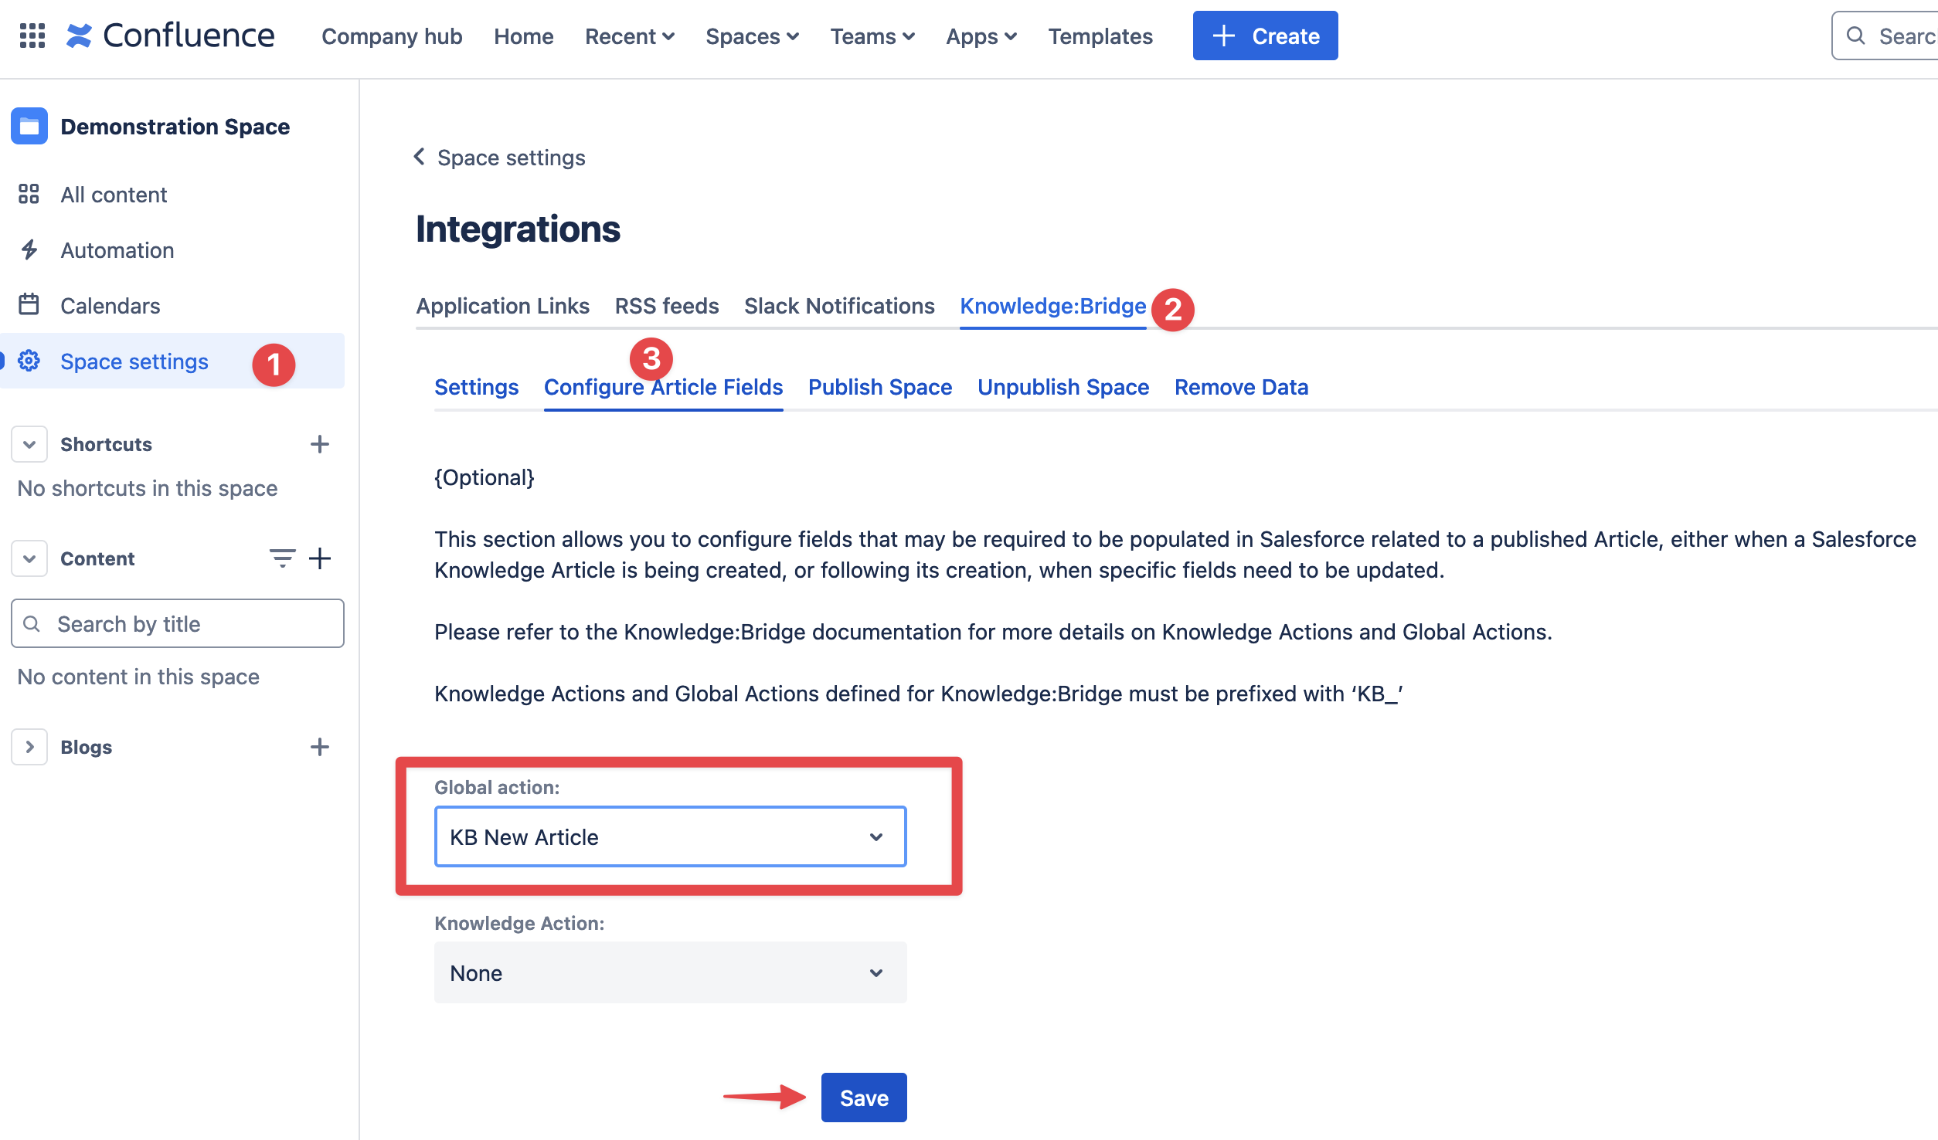
Task: Open the app switcher grid icon
Action: tap(32, 36)
